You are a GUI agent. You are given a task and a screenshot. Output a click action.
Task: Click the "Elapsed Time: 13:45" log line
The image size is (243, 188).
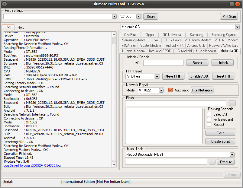click(x=18, y=158)
